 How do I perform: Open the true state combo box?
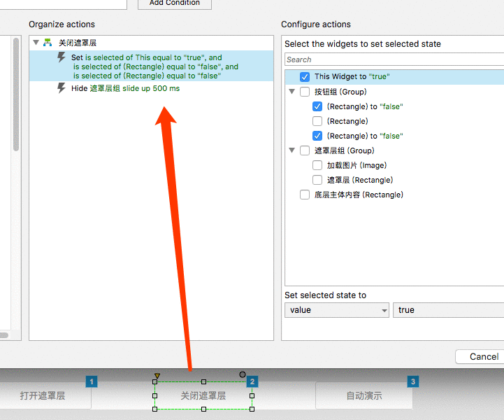pos(448,310)
